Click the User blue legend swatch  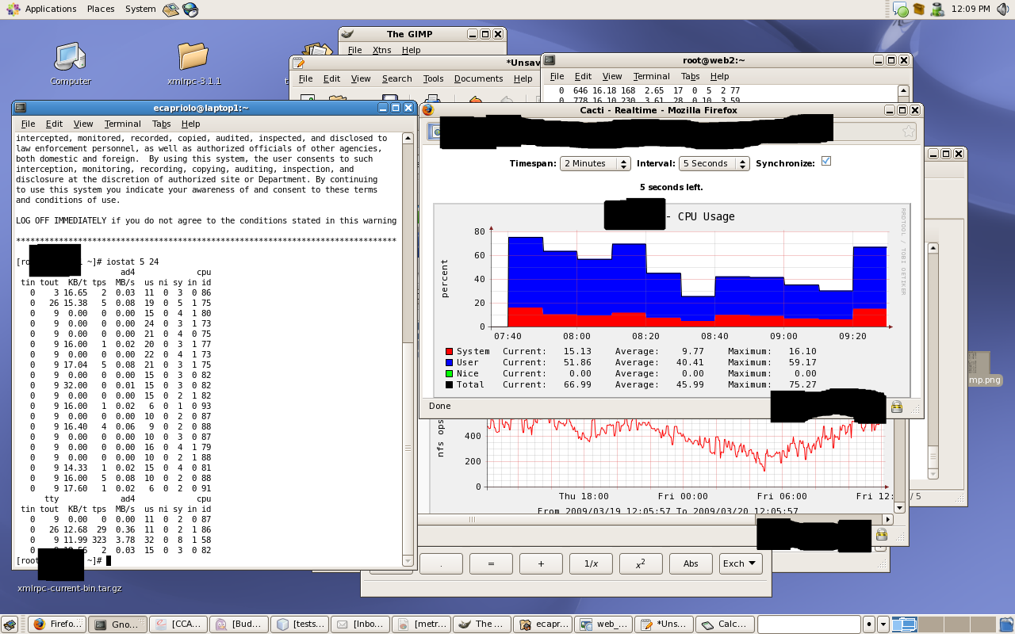449,363
